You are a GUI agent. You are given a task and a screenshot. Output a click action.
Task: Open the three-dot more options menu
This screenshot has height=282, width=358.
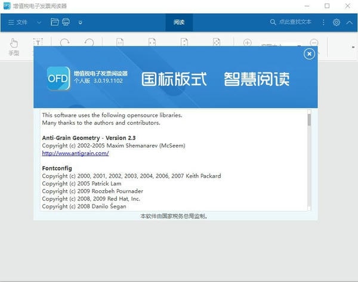coord(323,23)
